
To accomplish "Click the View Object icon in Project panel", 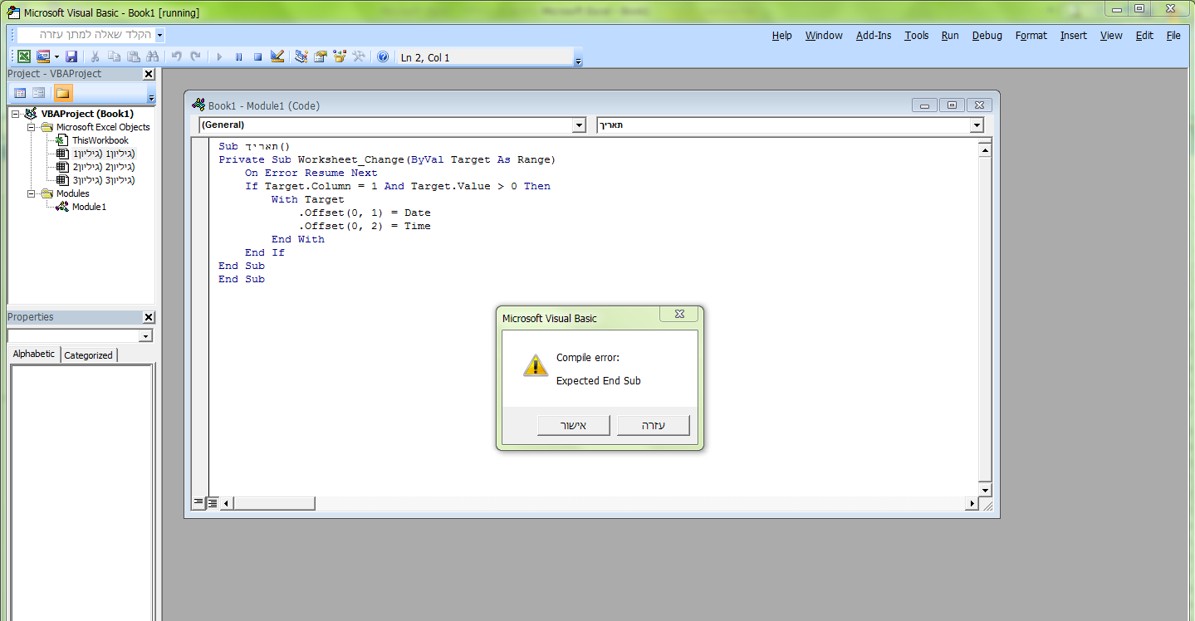I will 38,93.
